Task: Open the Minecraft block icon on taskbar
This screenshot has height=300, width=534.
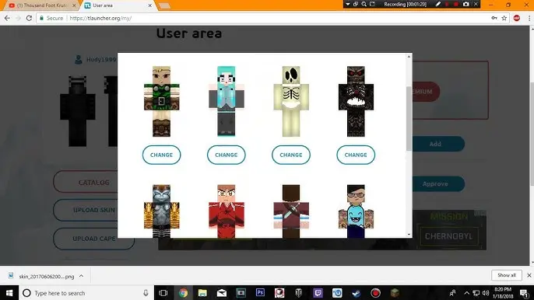Action: (x=395, y=293)
